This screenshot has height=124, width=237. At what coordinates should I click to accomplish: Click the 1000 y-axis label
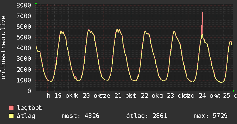click(24, 80)
